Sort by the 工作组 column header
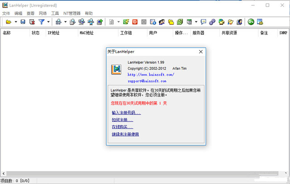The height and width of the screenshot is (184, 290). 133,33
